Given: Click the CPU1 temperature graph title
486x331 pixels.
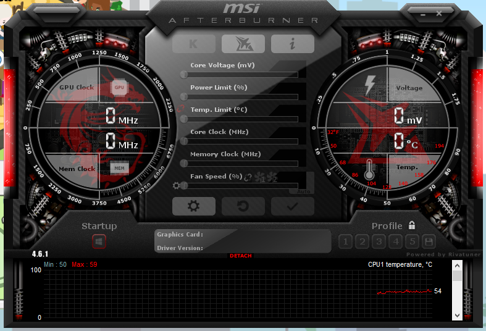Looking at the screenshot, I should pos(400,264).
